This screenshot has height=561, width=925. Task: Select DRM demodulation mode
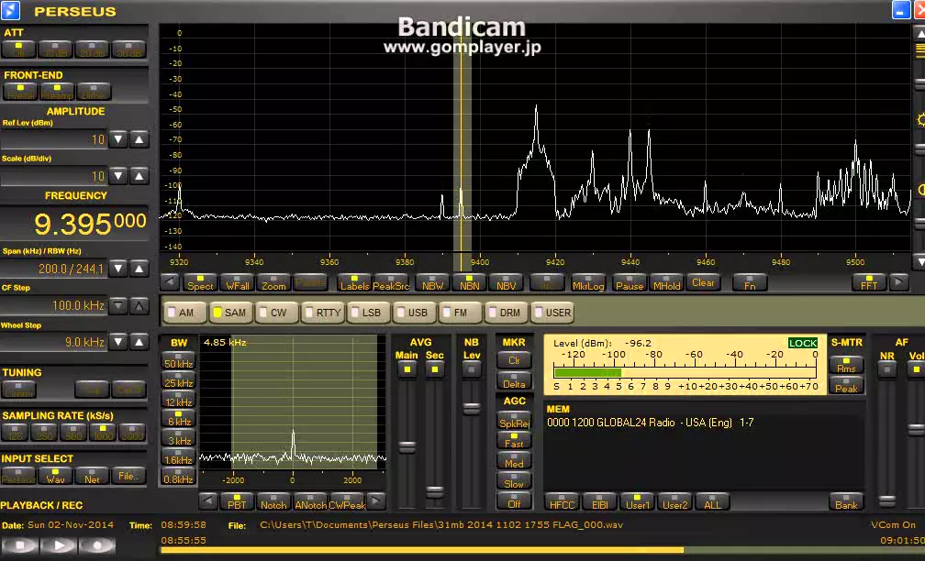click(507, 313)
